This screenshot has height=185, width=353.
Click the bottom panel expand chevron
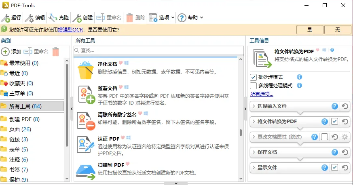(x=176, y=183)
